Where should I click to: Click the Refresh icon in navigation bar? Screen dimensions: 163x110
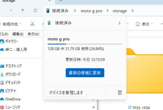click(35, 10)
